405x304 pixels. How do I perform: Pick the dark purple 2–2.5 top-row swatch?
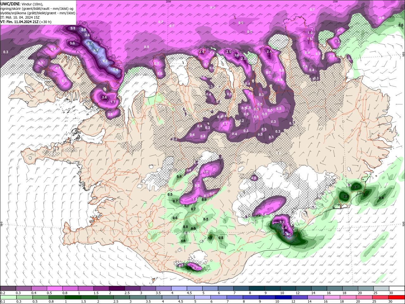[116, 288]
